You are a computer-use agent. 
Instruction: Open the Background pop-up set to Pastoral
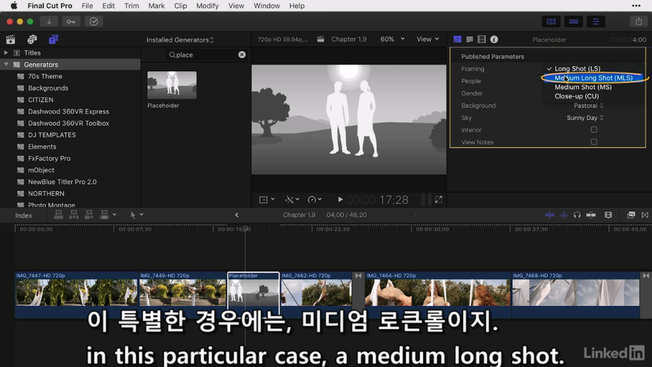pos(589,106)
